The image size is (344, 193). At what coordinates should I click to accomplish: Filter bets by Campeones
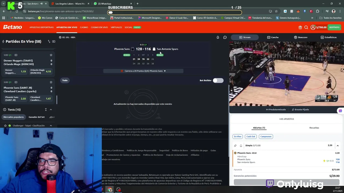point(266,136)
